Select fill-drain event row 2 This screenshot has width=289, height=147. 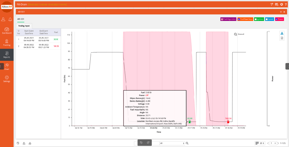[38, 46]
